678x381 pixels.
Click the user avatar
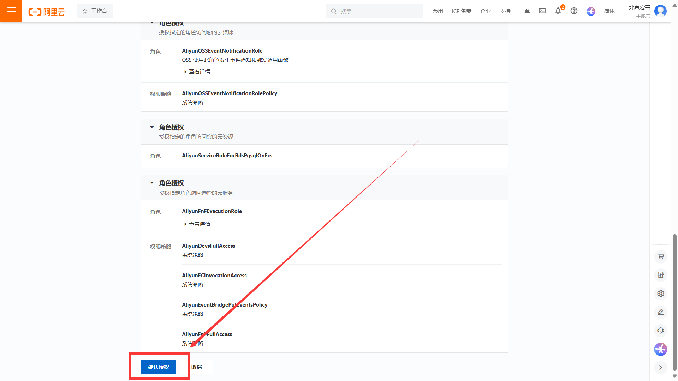pos(660,11)
